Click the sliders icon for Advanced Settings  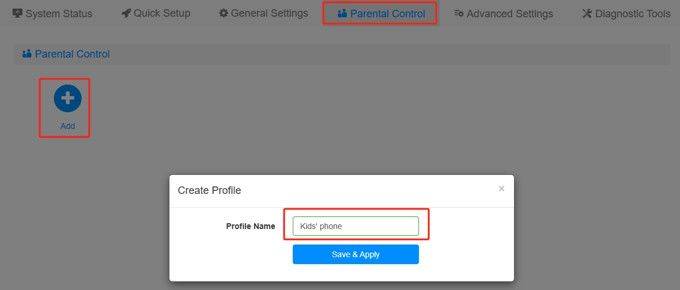click(x=459, y=13)
